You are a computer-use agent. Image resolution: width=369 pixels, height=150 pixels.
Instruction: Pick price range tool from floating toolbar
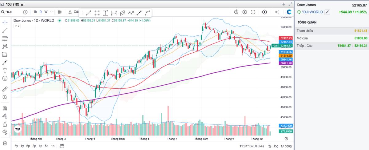(105, 13)
